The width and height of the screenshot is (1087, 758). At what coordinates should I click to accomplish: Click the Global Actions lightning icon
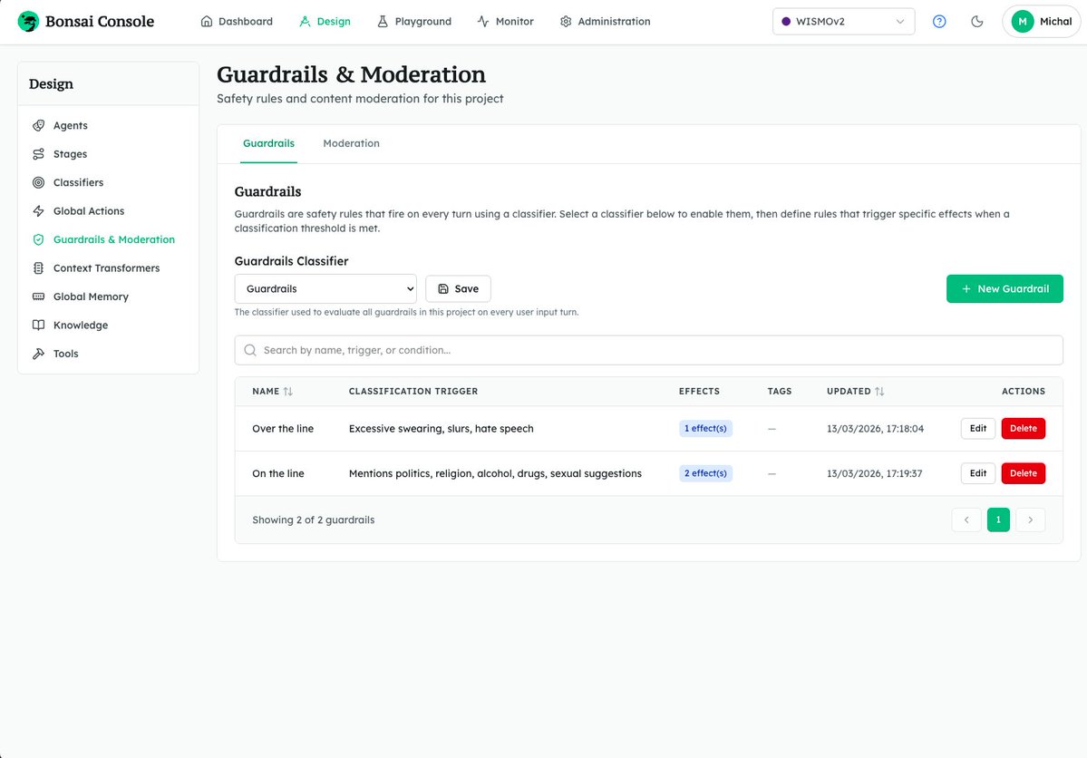(x=39, y=211)
